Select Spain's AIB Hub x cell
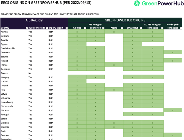 pos(77,131)
